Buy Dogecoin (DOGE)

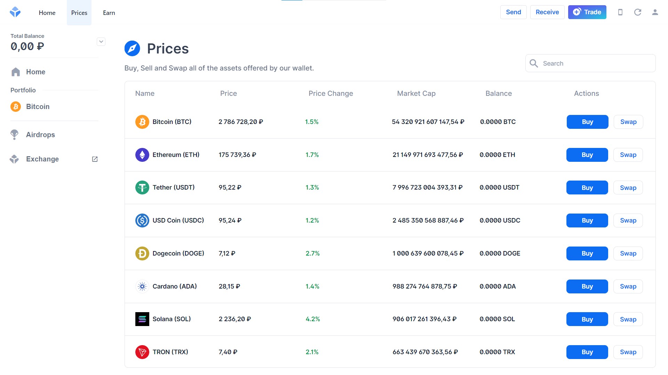pyautogui.click(x=587, y=253)
